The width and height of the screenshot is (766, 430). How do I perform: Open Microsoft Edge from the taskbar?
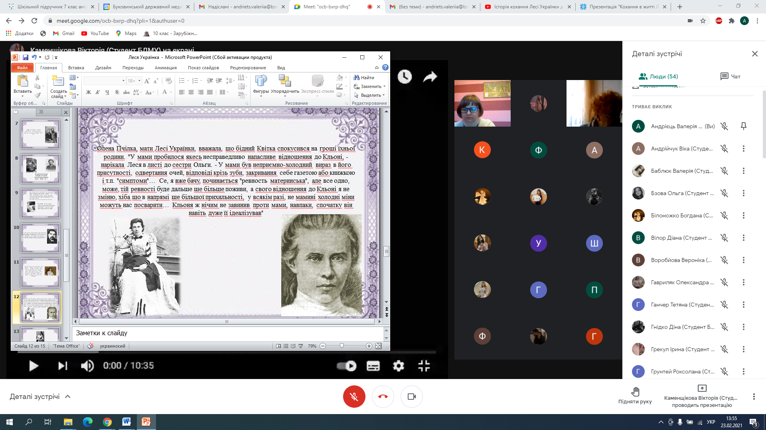coord(87,422)
